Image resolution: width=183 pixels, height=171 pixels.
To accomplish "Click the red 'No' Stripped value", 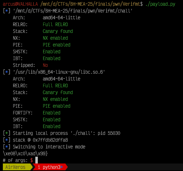I will click(x=45, y=65).
